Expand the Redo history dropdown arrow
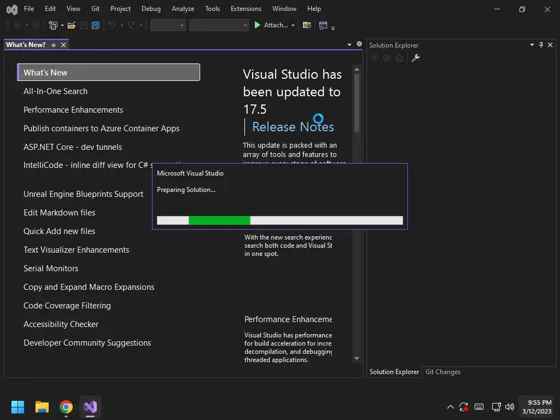Viewport: 560px width, 420px height. (x=141, y=25)
